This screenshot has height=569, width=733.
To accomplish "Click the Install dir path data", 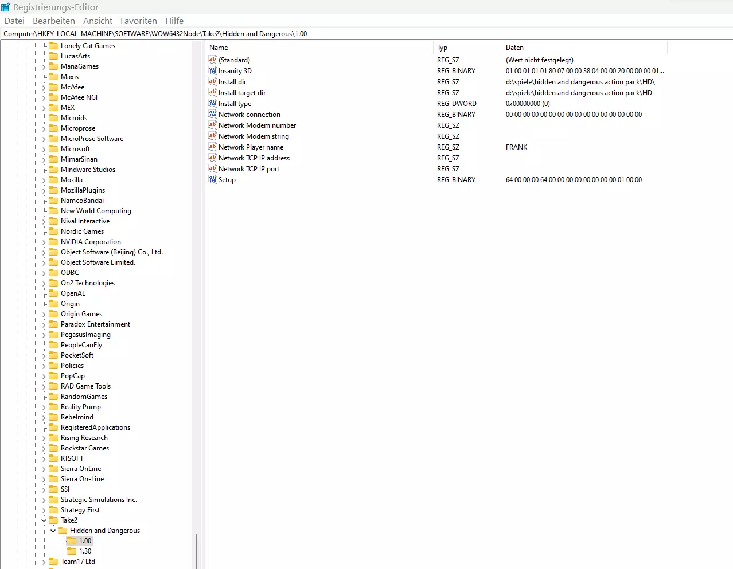I will click(x=580, y=81).
